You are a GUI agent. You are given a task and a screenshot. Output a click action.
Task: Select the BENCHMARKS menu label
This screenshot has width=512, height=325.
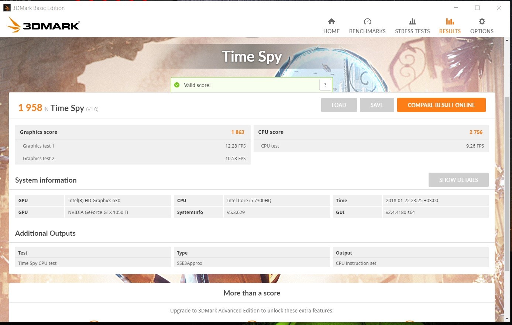(367, 31)
